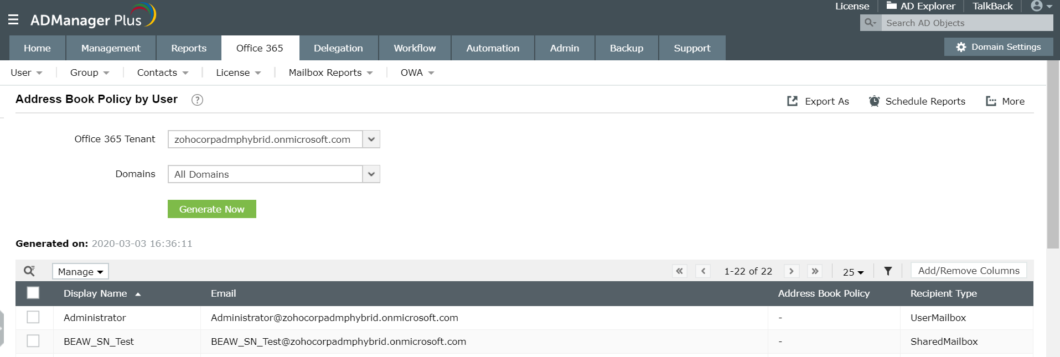Image resolution: width=1060 pixels, height=357 pixels.
Task: Click the UserMailbox recipient type cell
Action: 938,318
